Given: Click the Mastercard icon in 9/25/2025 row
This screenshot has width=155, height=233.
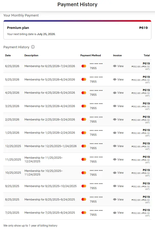Looking at the screenshot, I should [x=84, y=186].
